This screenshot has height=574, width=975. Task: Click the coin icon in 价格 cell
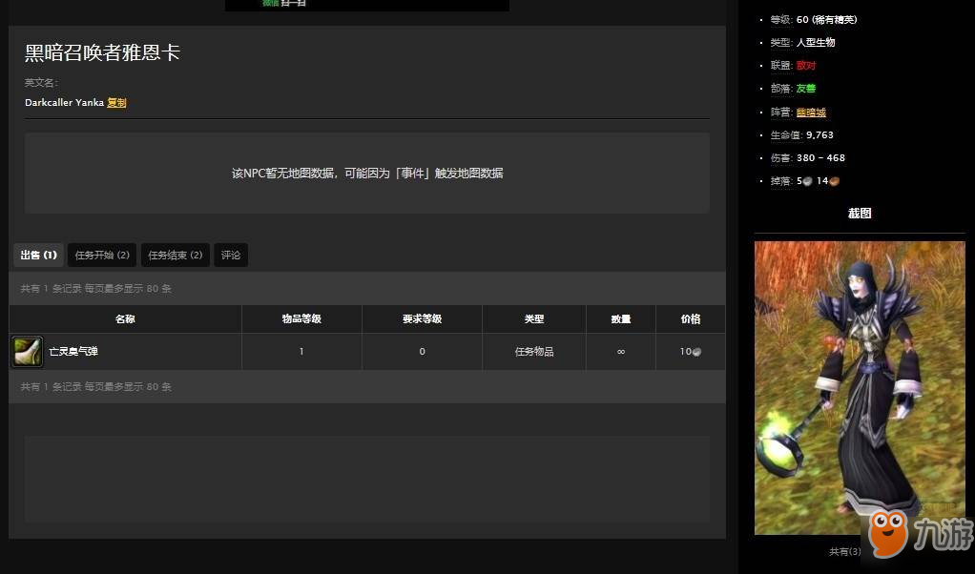697,352
